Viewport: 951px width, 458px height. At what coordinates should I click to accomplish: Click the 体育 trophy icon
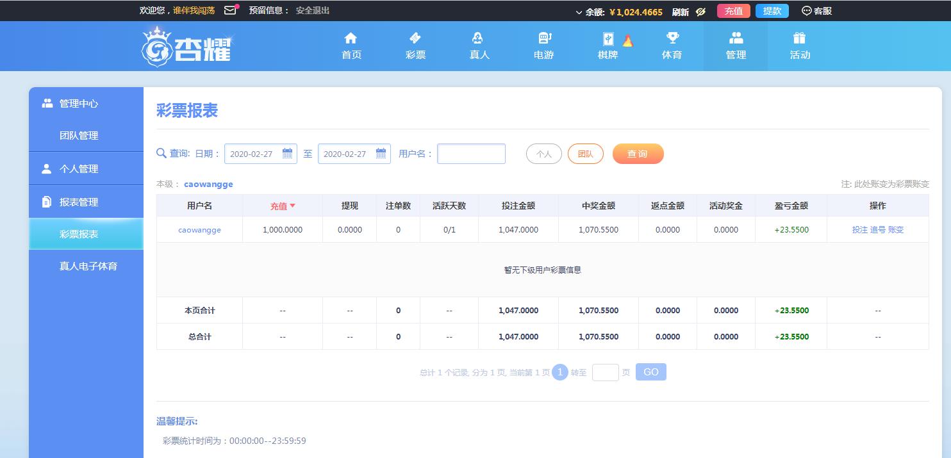click(672, 38)
